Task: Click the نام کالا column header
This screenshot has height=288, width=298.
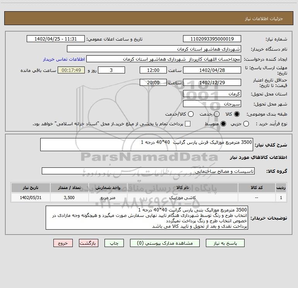Action: [x=182, y=188]
